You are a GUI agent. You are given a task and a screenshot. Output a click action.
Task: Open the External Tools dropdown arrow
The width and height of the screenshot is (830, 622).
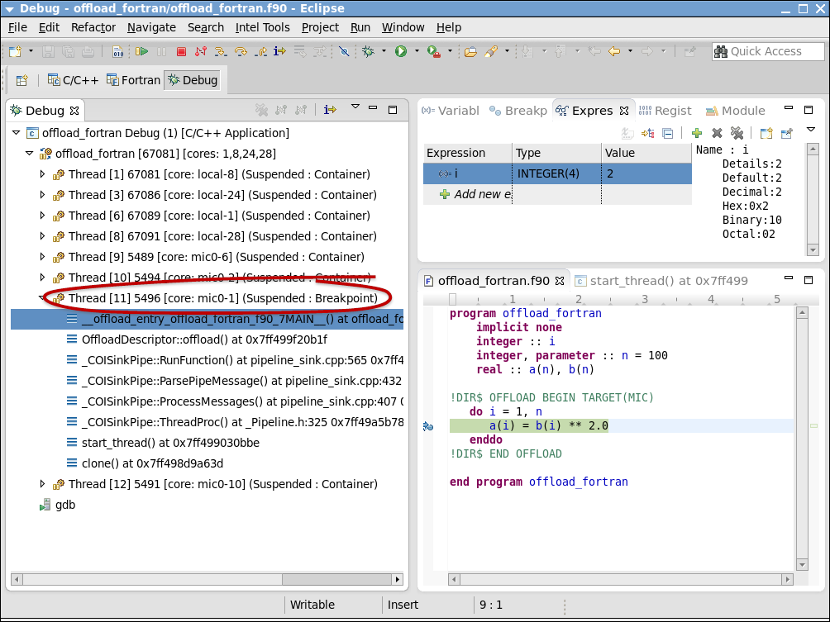[450, 51]
